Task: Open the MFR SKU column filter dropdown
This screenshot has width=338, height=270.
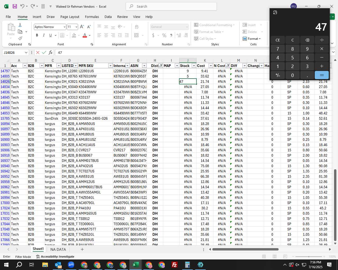Action: point(110,66)
